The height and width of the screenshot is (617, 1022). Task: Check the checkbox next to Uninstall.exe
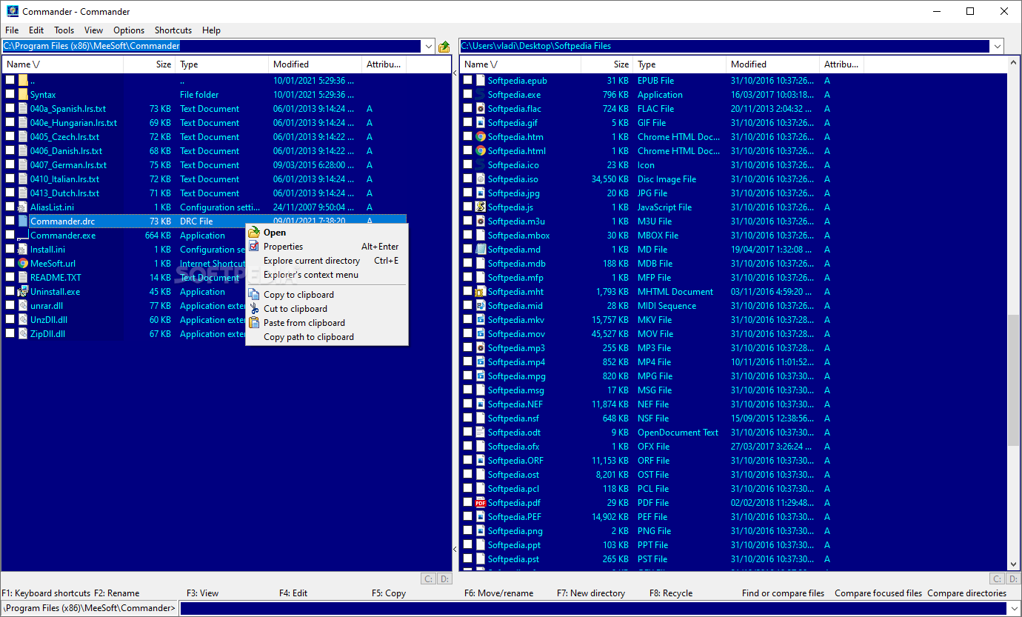[10, 291]
